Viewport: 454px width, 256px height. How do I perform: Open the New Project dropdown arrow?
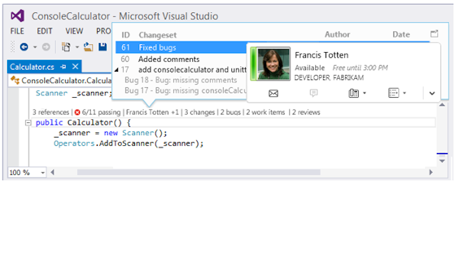(78, 47)
